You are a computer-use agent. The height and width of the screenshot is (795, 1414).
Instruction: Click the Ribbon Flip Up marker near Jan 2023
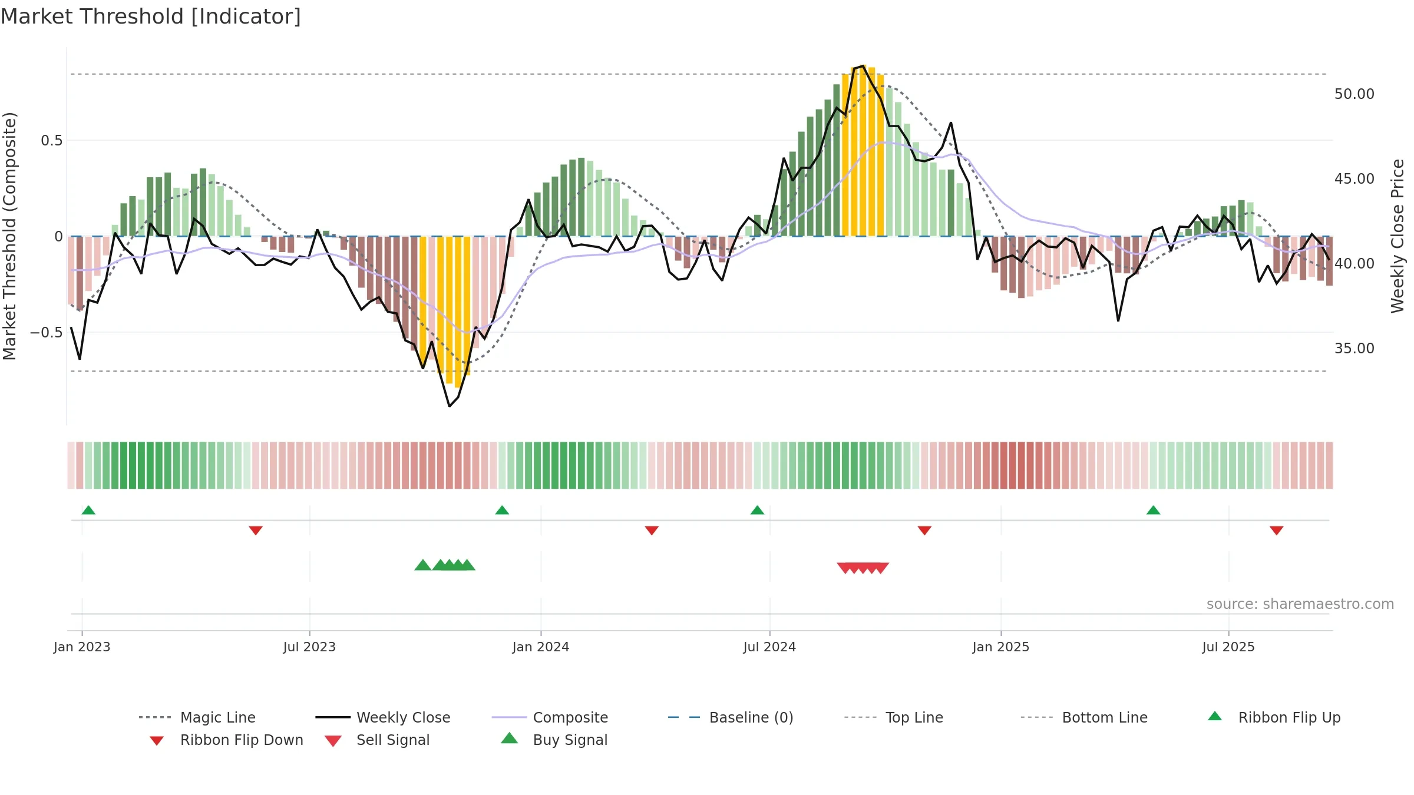coord(88,510)
